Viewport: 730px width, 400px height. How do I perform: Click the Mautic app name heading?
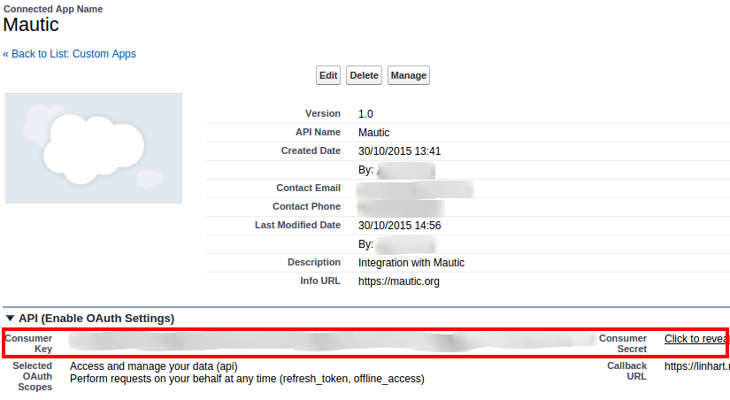click(31, 26)
